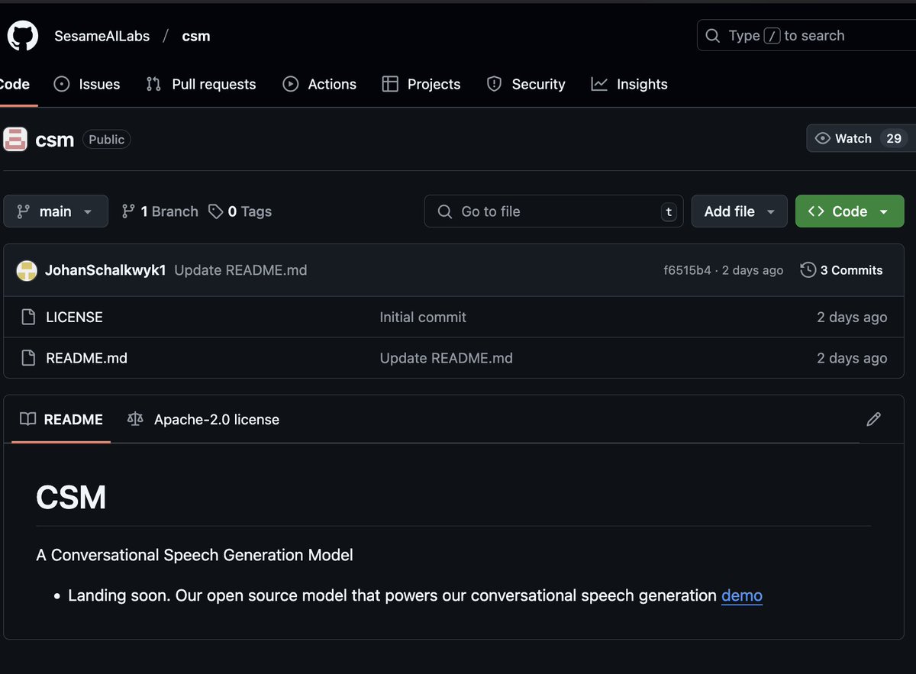Click the search magnifier in Go to file
Image resolution: width=916 pixels, height=674 pixels.
[443, 211]
